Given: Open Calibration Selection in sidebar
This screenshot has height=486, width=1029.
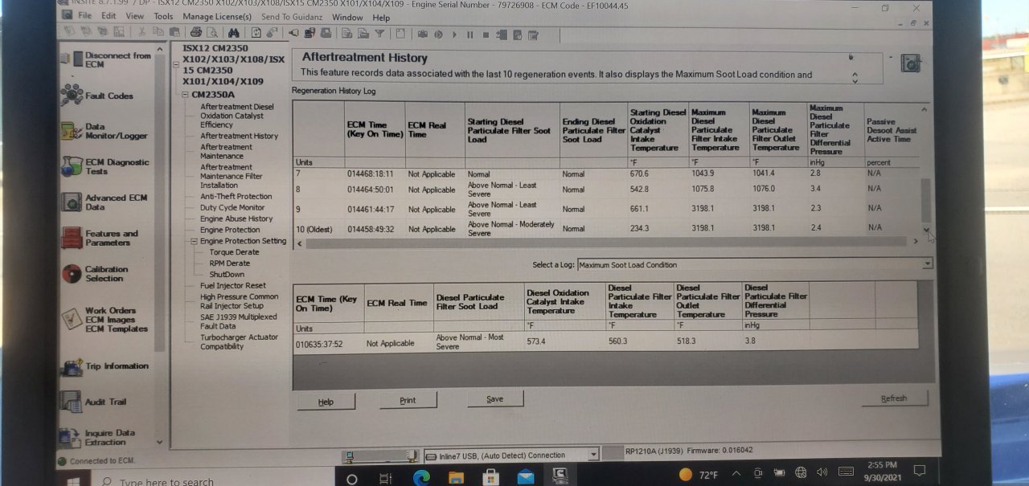Looking at the screenshot, I should pyautogui.click(x=95, y=274).
